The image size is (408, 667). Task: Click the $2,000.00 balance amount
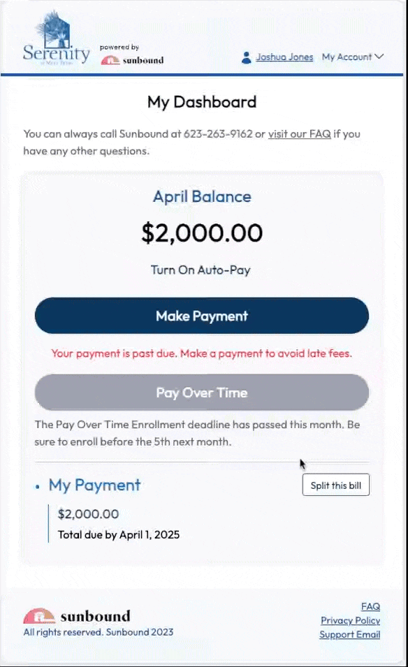tap(202, 233)
